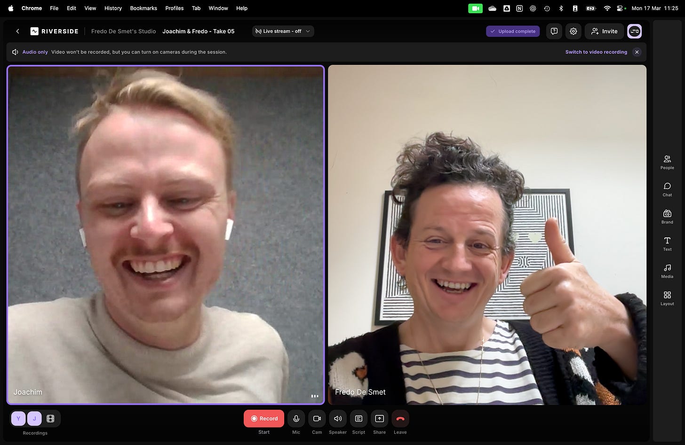Open the Notion menu bar icon

(x=519, y=8)
